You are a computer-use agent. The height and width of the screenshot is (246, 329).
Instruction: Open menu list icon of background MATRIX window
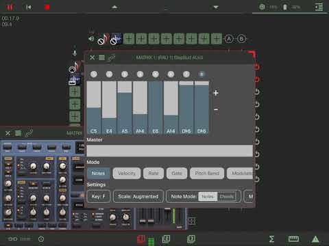point(19,133)
